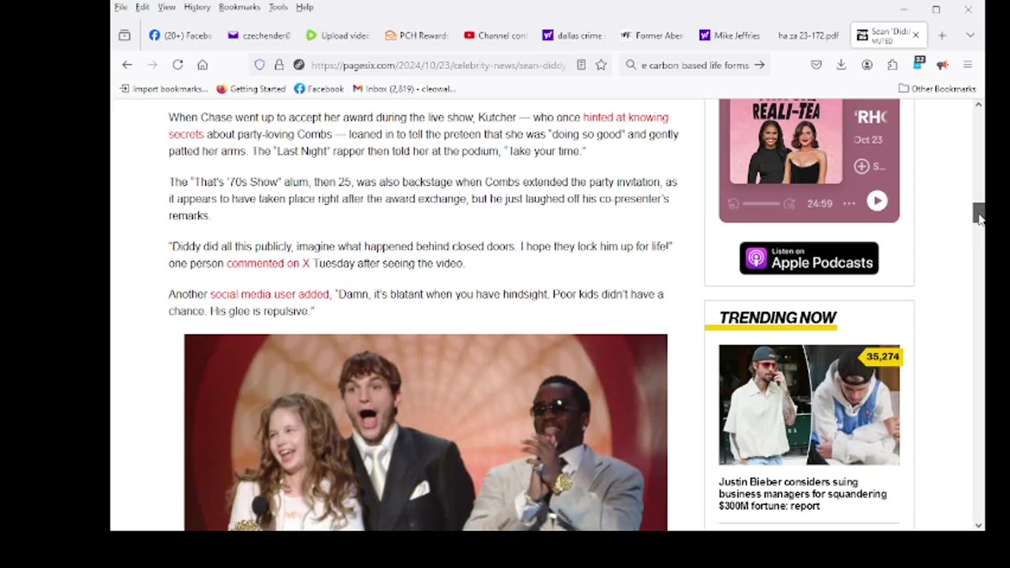Switch to the PCH Rewards tab
The image size is (1010, 568).
point(416,35)
